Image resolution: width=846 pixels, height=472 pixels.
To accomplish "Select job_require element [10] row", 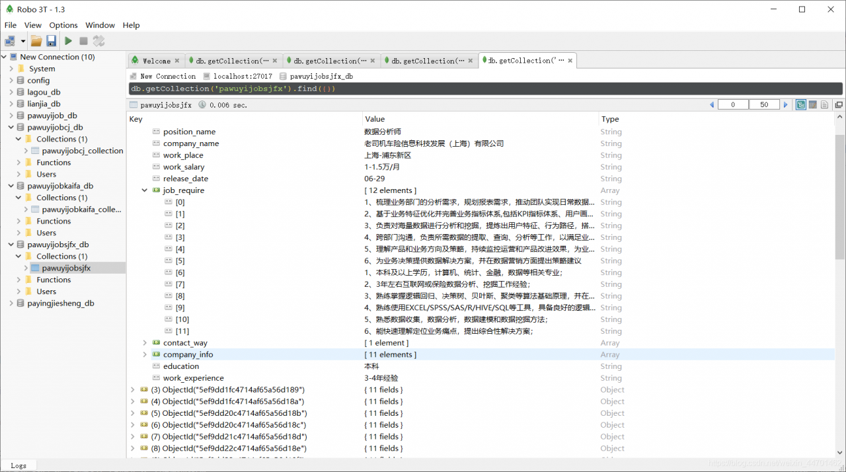I will (481, 319).
